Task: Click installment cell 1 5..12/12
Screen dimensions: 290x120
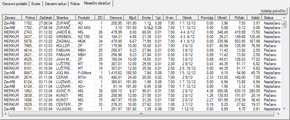Action: [x=187, y=73]
